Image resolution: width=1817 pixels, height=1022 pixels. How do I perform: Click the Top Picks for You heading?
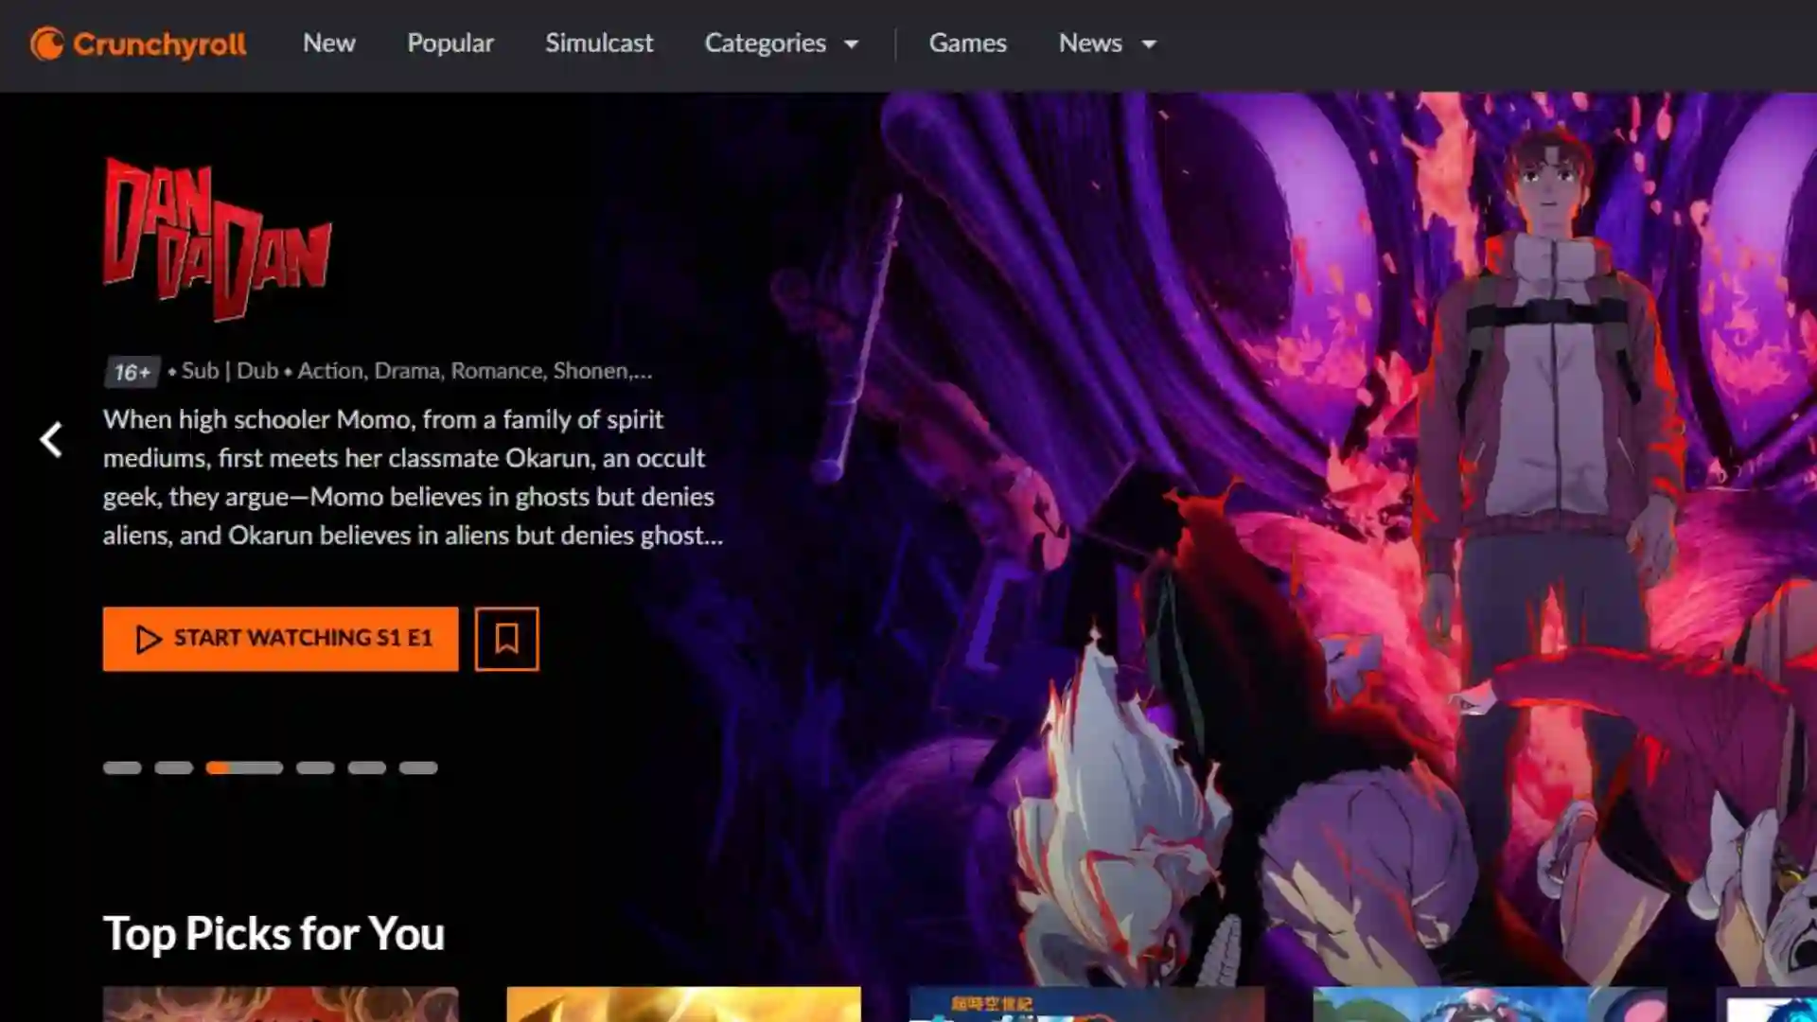click(273, 934)
